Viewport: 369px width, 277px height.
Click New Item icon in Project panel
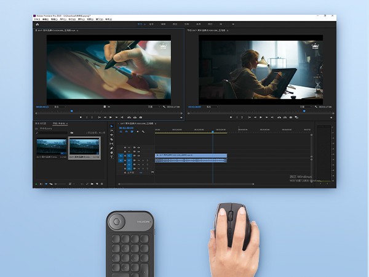point(97,184)
